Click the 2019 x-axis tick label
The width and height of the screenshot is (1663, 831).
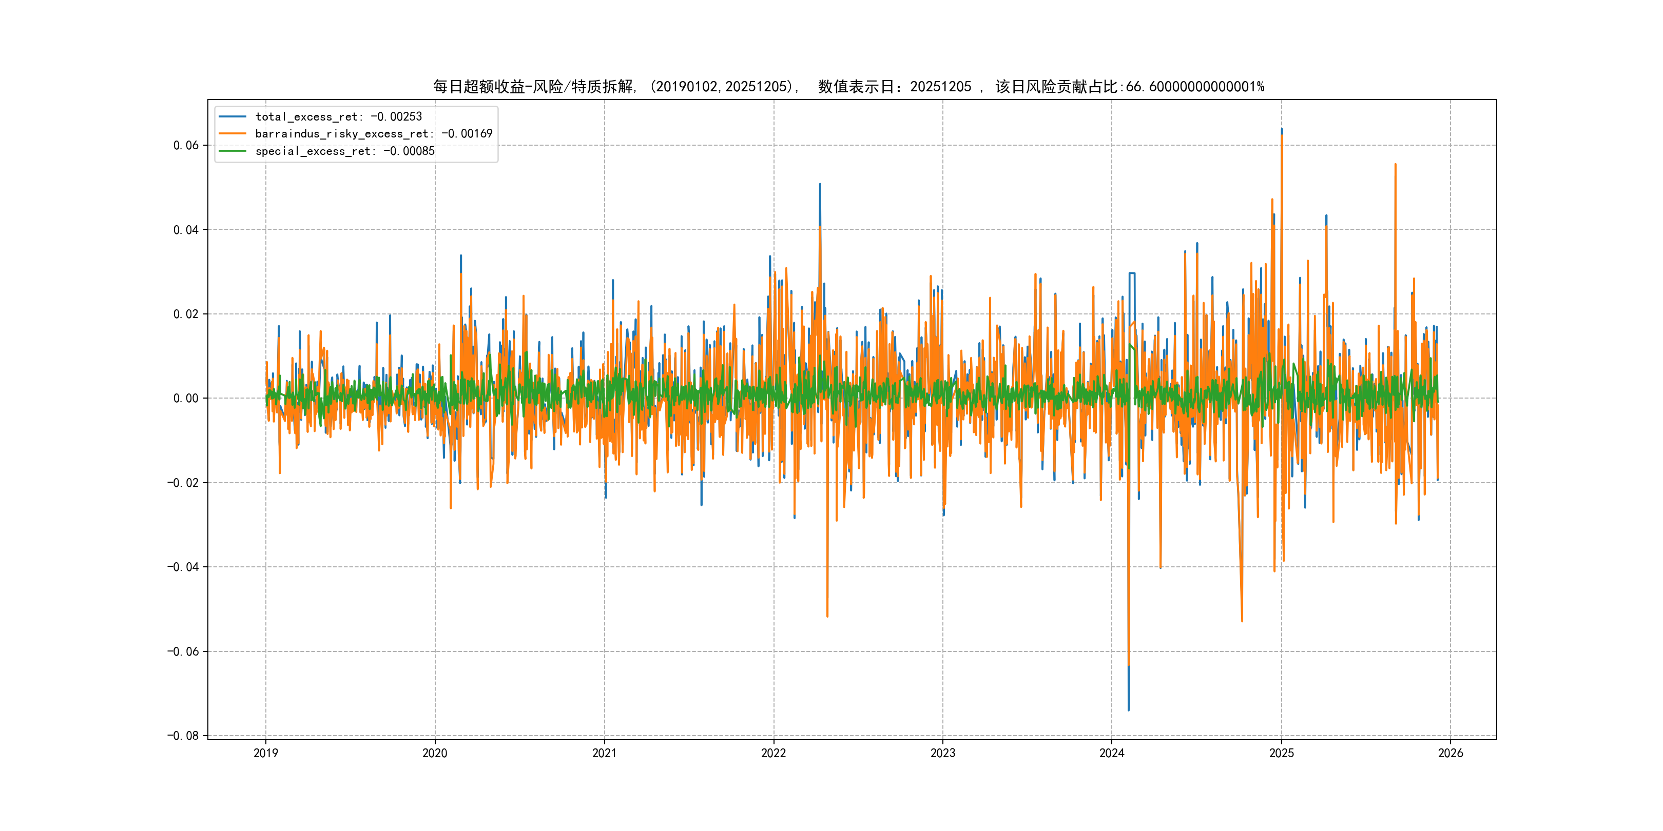click(x=265, y=753)
